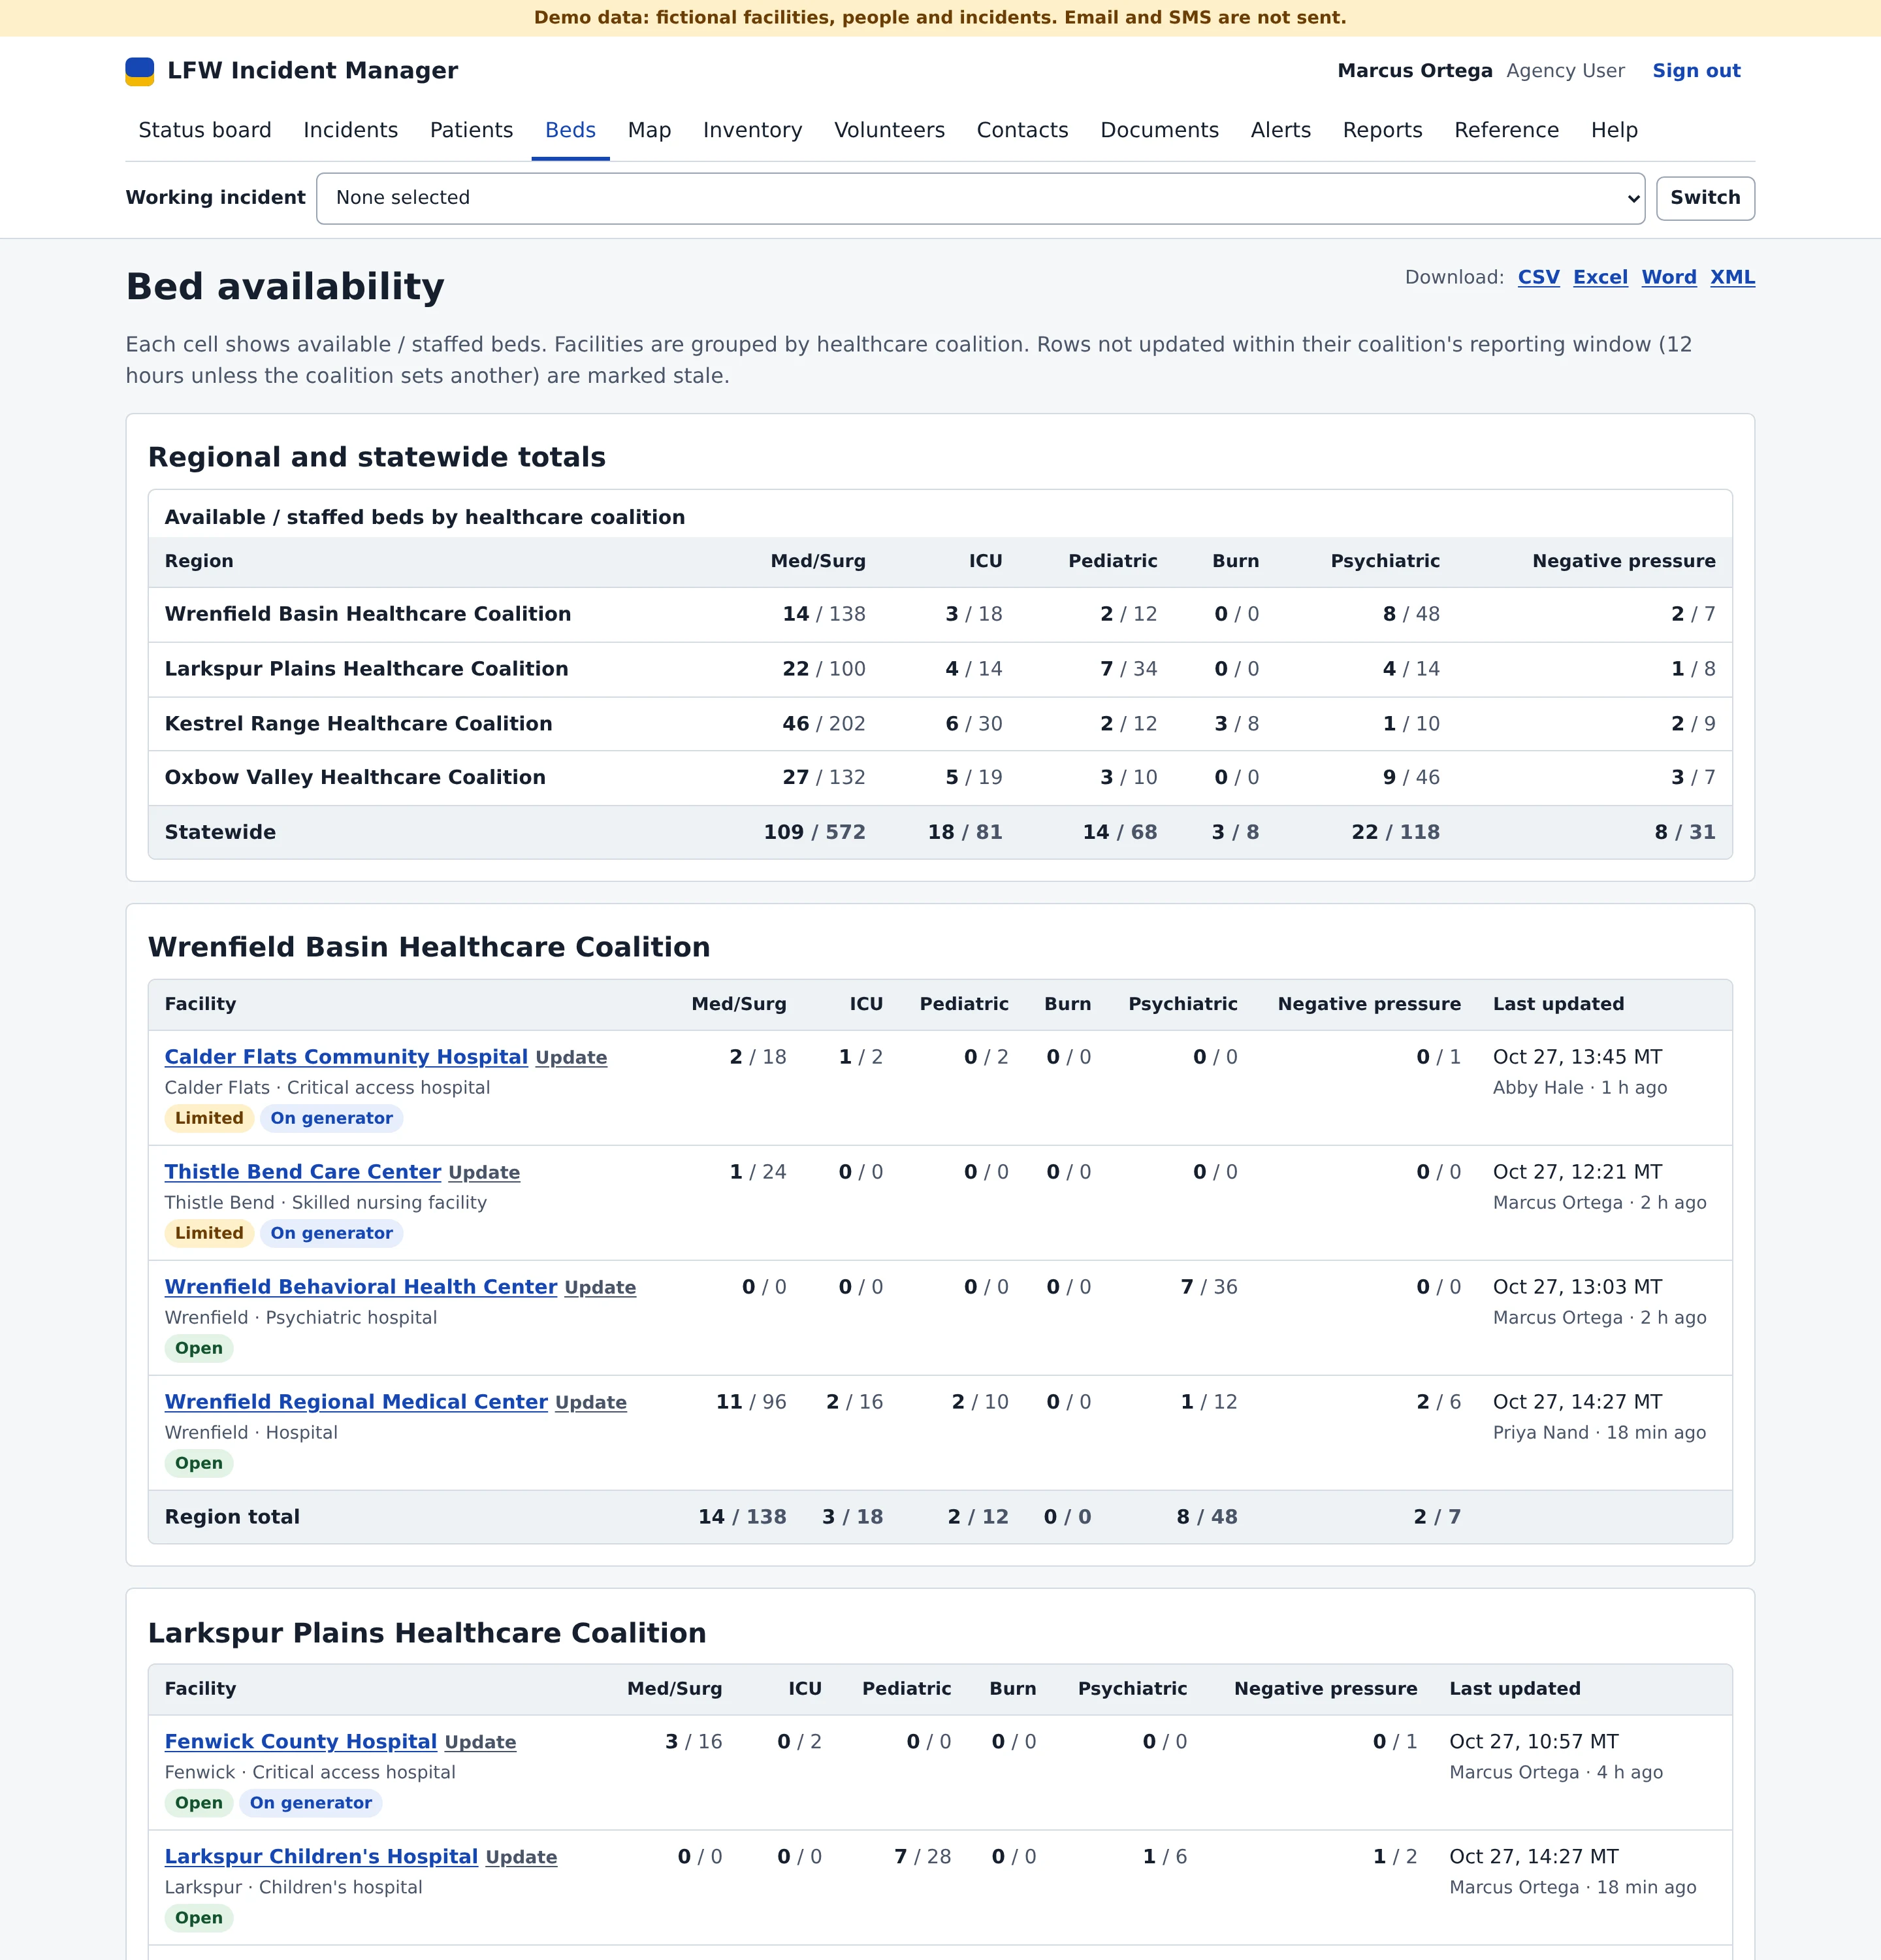Image resolution: width=1881 pixels, height=1960 pixels.
Task: Download bed availability as Excel
Action: click(x=1600, y=277)
